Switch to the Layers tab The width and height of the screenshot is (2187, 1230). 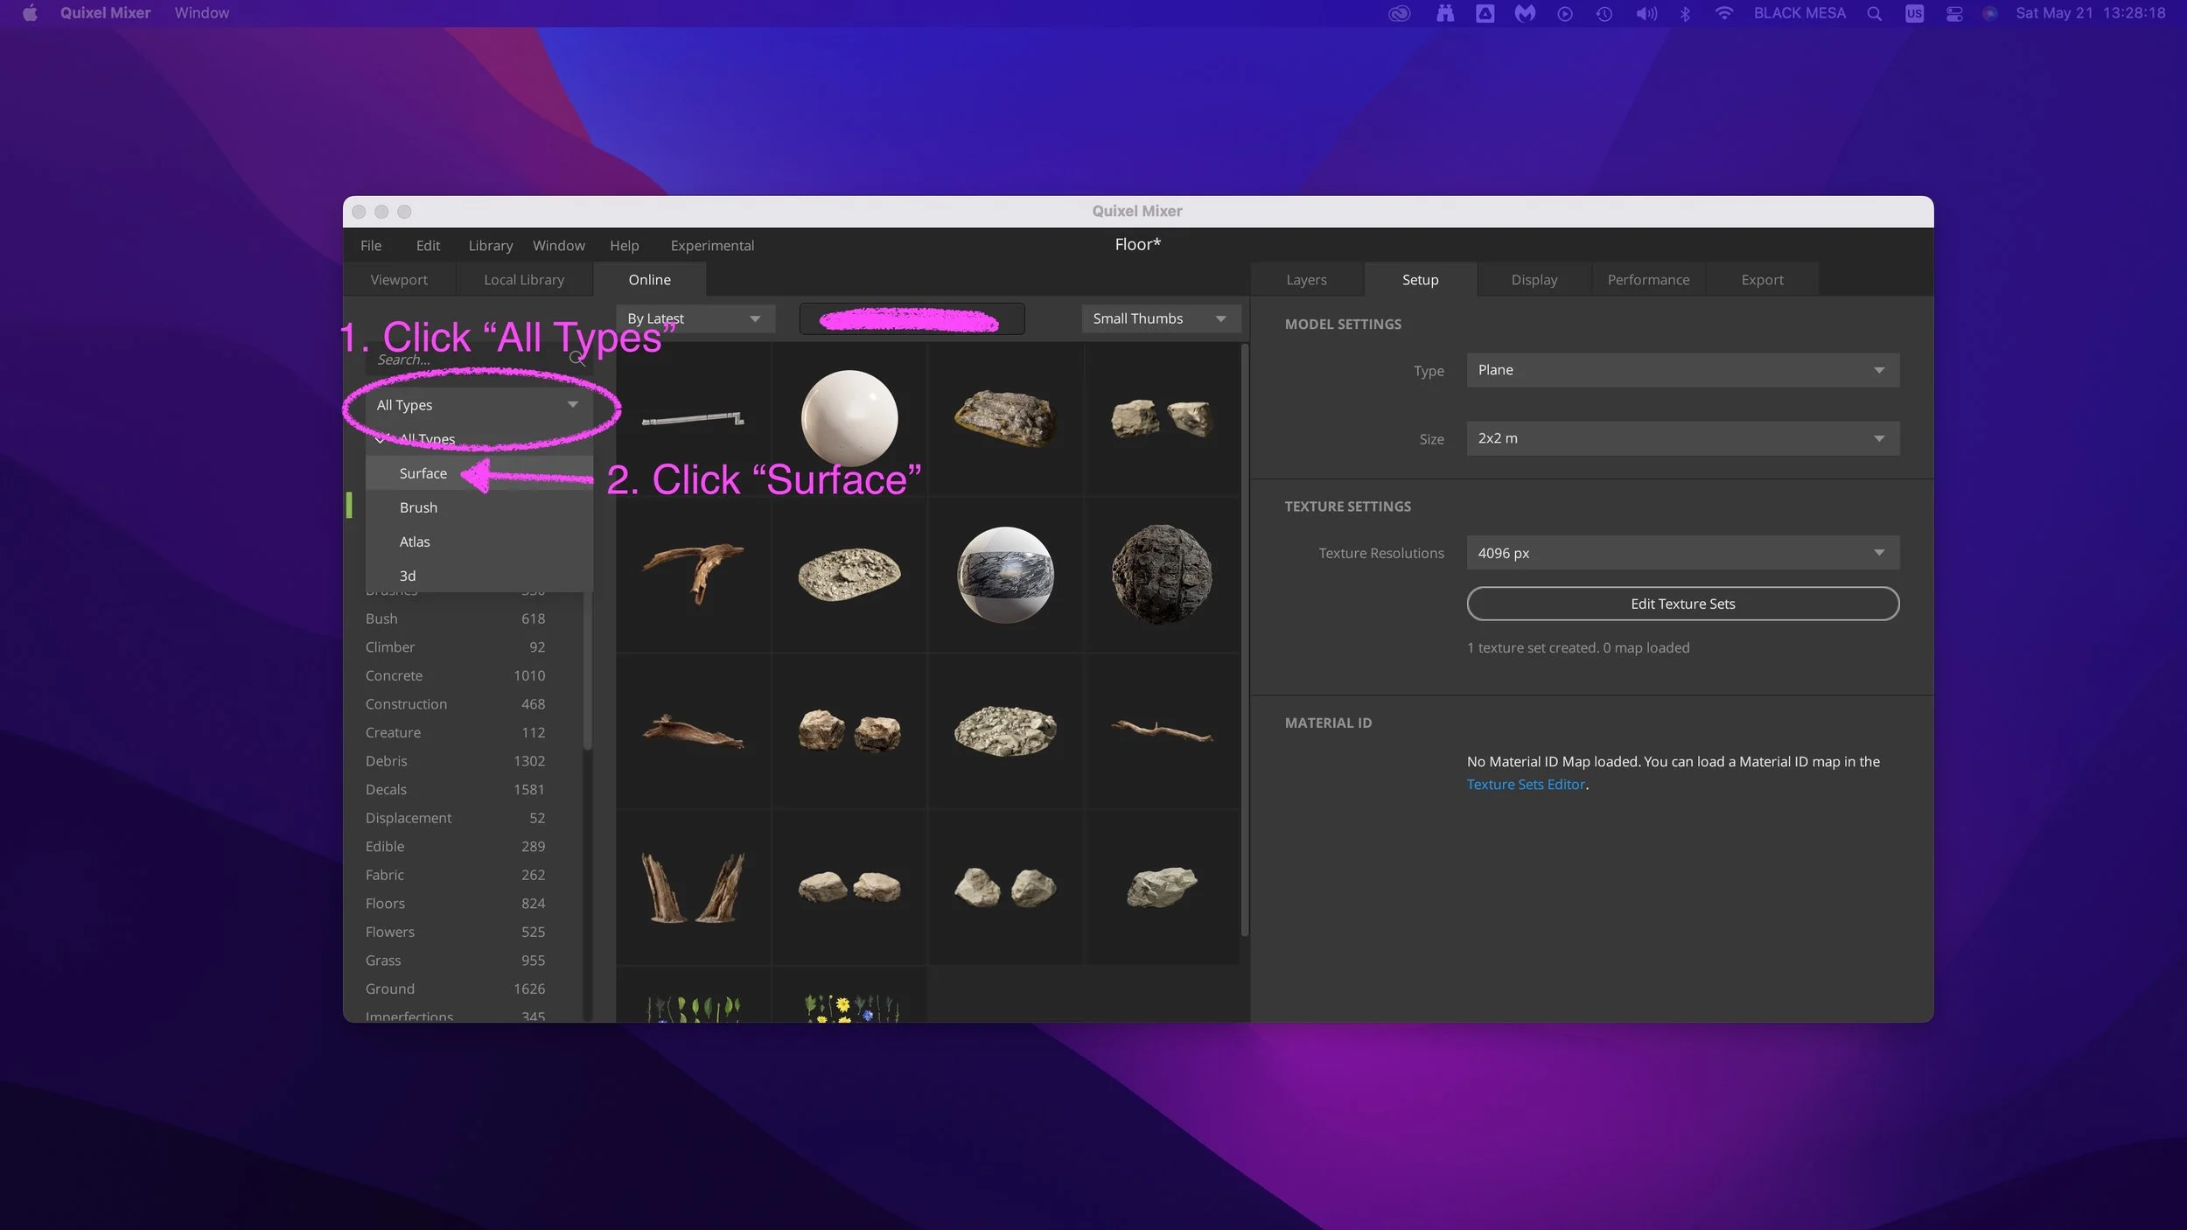click(1305, 279)
